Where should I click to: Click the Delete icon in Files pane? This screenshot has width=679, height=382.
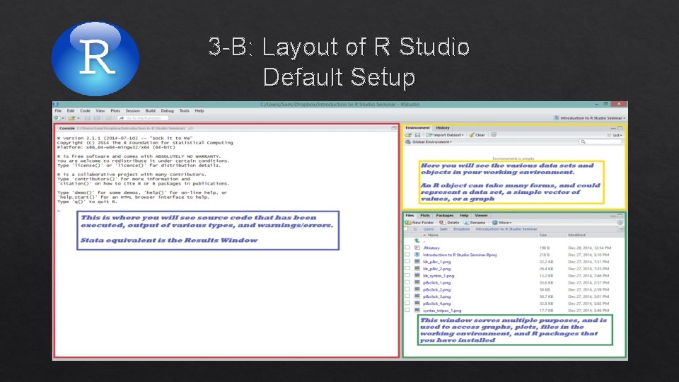coord(441,223)
